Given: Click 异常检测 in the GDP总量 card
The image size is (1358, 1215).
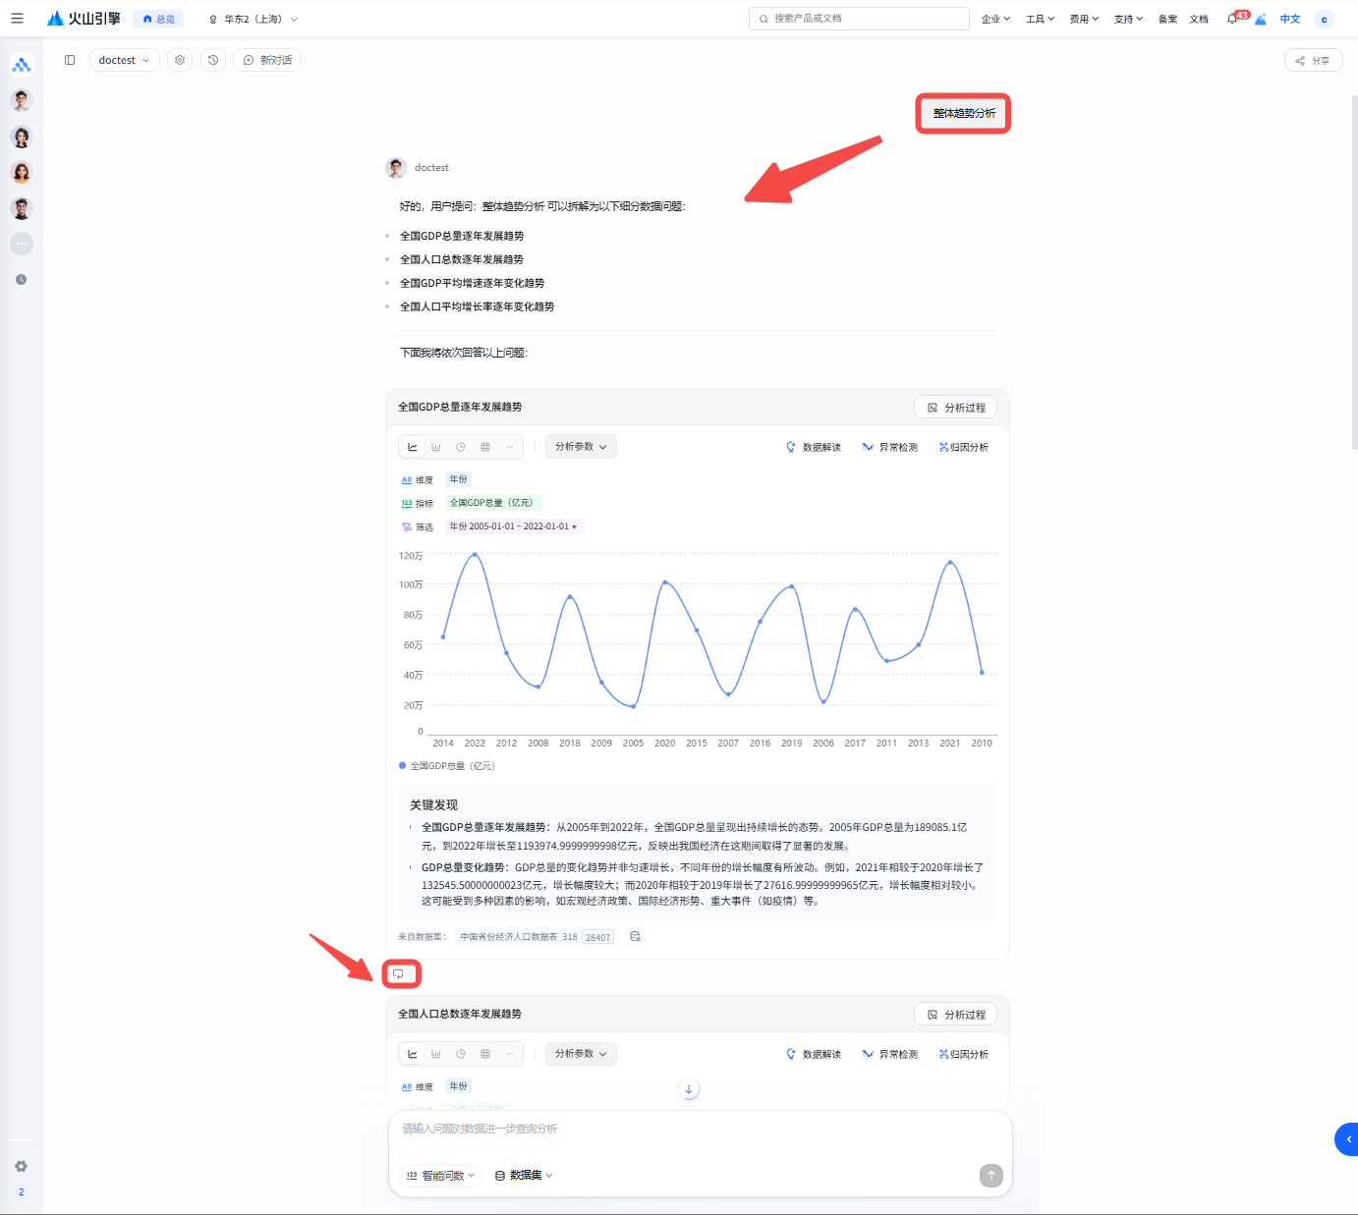Looking at the screenshot, I should point(889,447).
